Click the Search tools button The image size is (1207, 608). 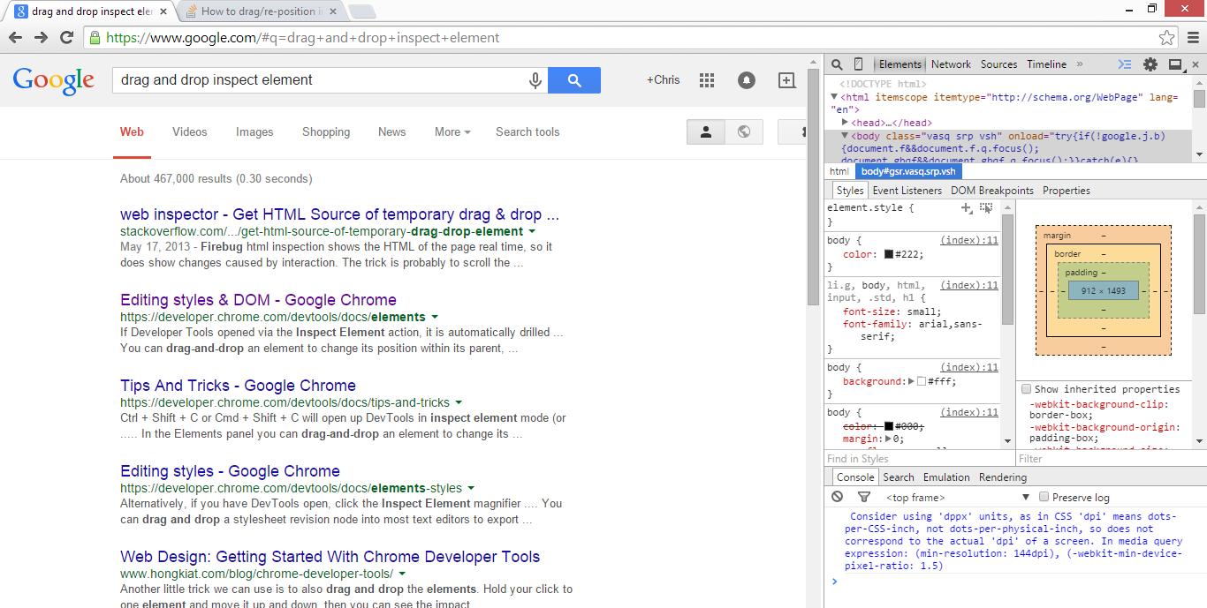528,132
